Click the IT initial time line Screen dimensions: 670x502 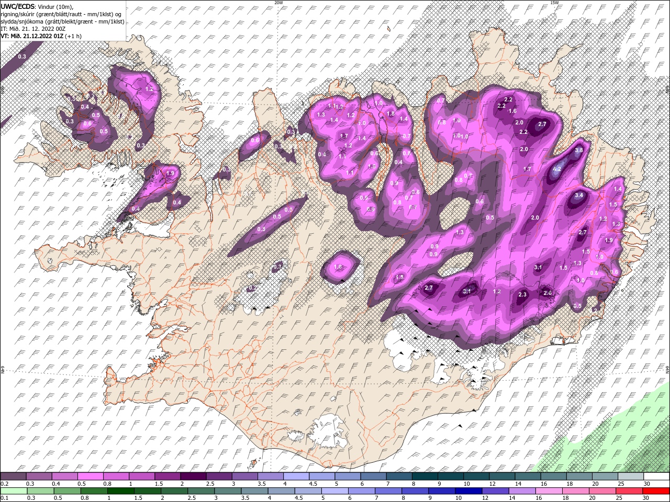(33, 28)
